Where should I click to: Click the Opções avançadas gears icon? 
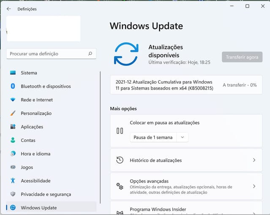coord(120,186)
